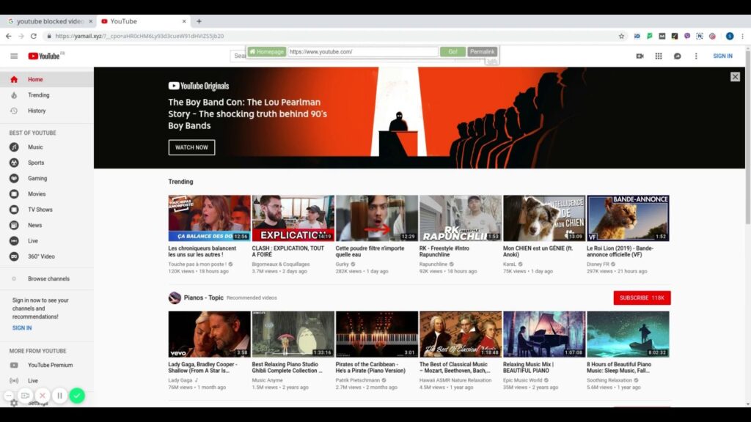The image size is (751, 422).
Task: Click the proxy Go! button
Action: point(453,52)
